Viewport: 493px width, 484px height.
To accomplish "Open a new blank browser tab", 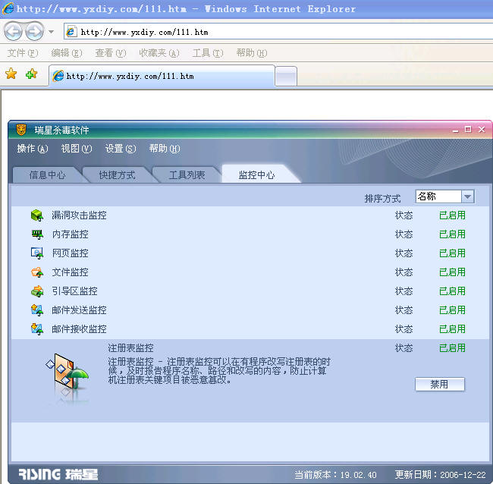I will pyautogui.click(x=286, y=76).
